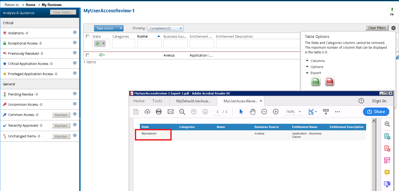The width and height of the screenshot is (399, 191).
Task: Open the Table Options gear menu
Action: [393, 28]
